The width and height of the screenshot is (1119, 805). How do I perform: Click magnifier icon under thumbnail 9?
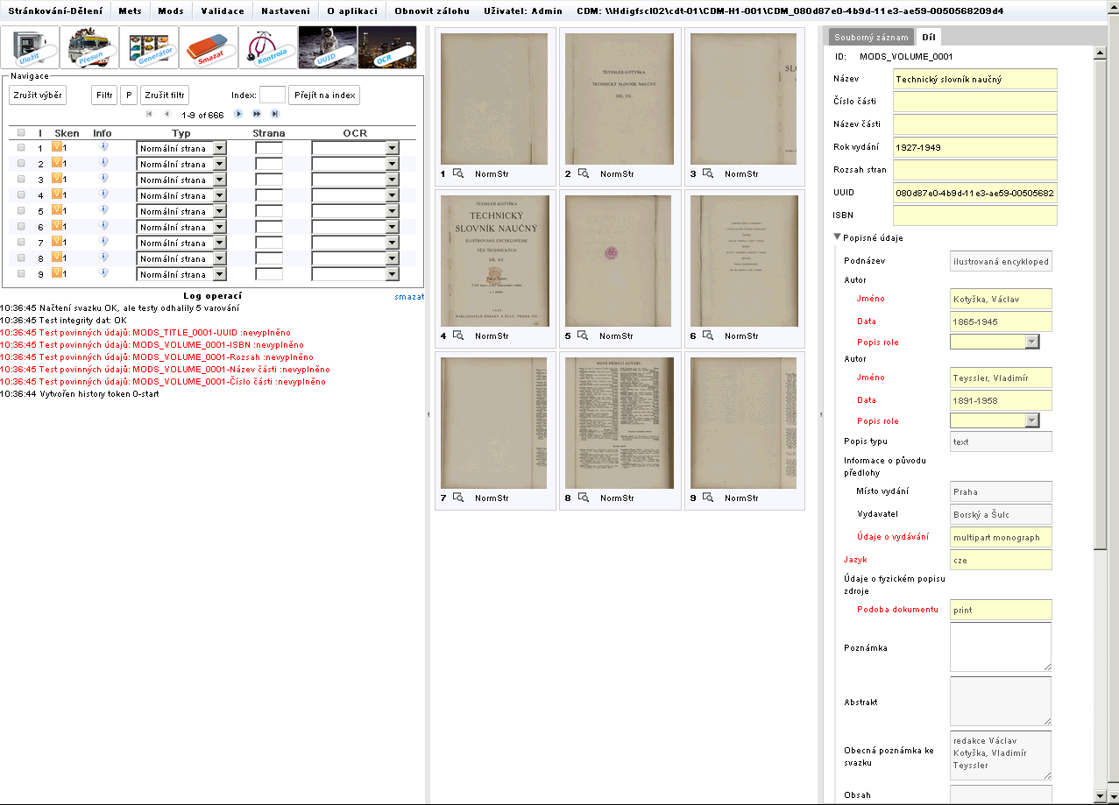[708, 498]
